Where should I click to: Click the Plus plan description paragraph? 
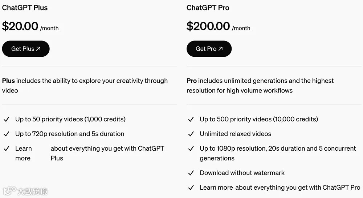85,86
